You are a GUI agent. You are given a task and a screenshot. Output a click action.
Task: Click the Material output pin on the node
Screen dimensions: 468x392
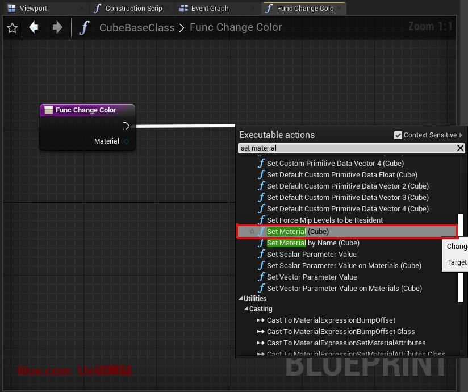tap(127, 141)
